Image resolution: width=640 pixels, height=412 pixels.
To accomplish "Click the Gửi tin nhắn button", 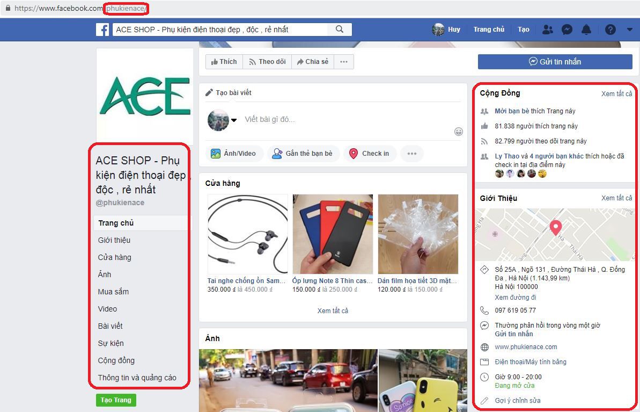I will point(555,62).
